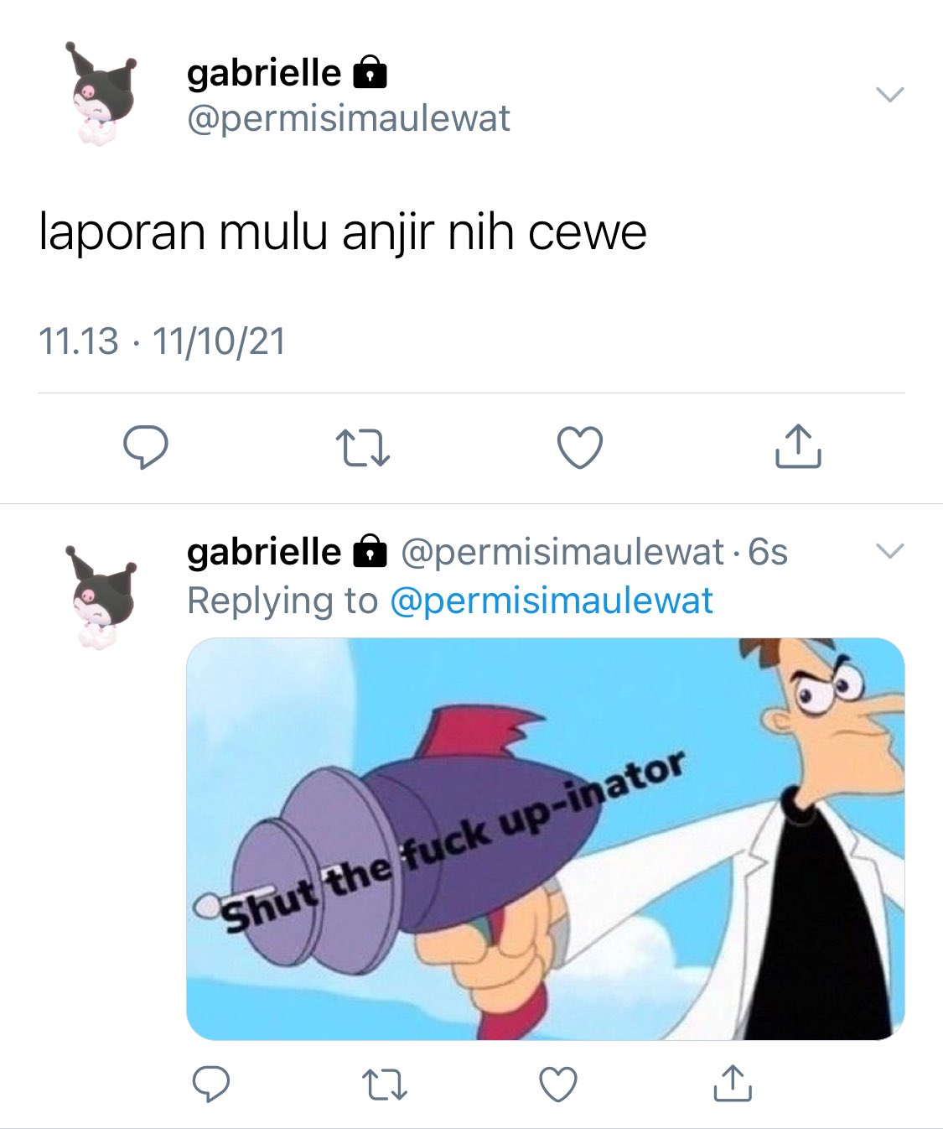Share the image reply tweet
The height and width of the screenshot is (1129, 943).
732,1082
